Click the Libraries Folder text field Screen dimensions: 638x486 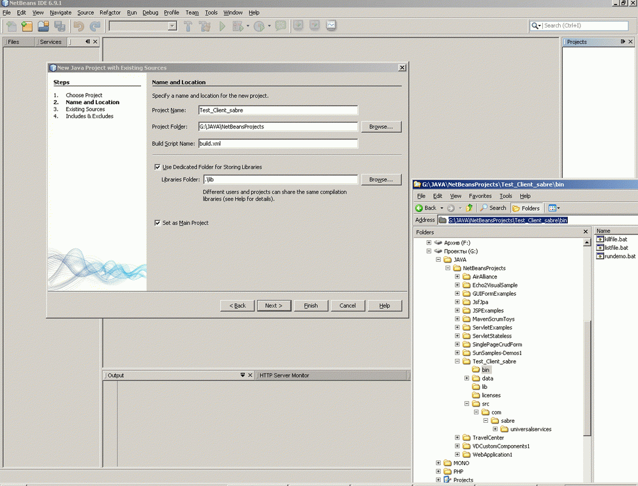pos(280,179)
